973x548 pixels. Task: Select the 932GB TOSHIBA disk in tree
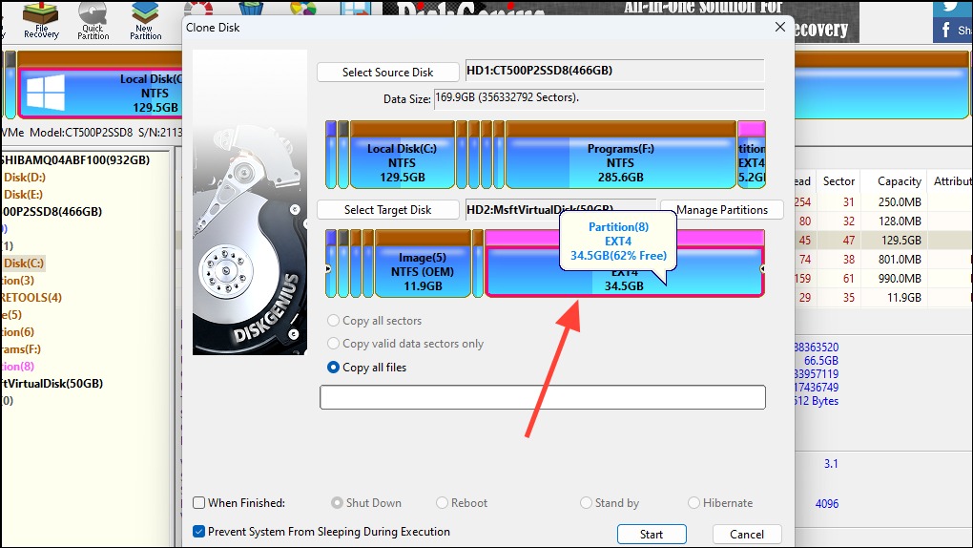(75, 159)
